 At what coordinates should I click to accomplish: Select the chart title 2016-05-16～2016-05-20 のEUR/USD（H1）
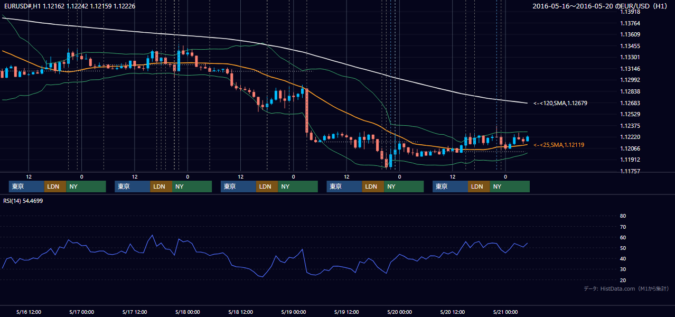pyautogui.click(x=601, y=6)
